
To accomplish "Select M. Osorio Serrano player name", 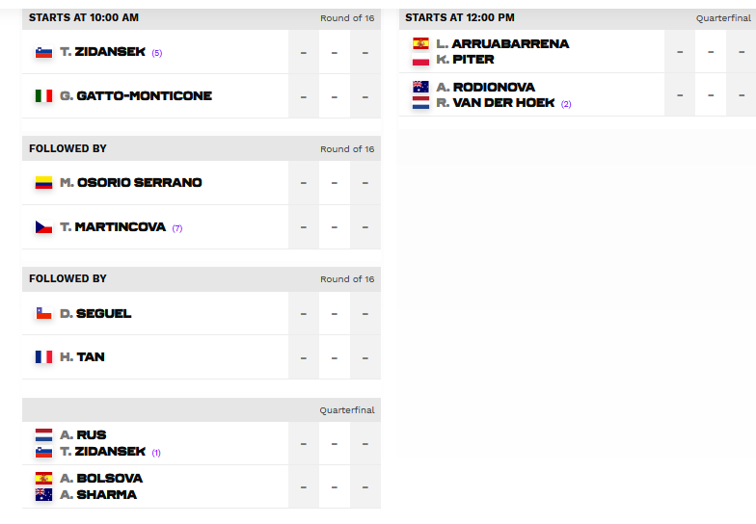I will click(131, 183).
